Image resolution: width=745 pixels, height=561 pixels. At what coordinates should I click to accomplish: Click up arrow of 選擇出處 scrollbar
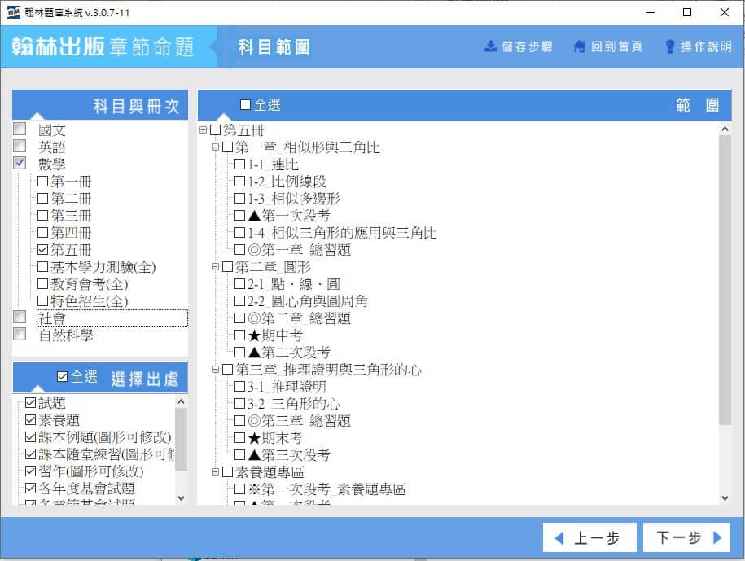pyautogui.click(x=181, y=402)
